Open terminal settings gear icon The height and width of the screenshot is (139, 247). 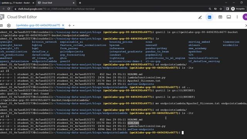click(9, 25)
